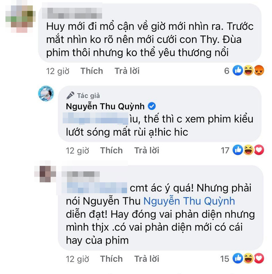Click Thích under the first comment
The image size is (272, 274).
[x=92, y=71]
